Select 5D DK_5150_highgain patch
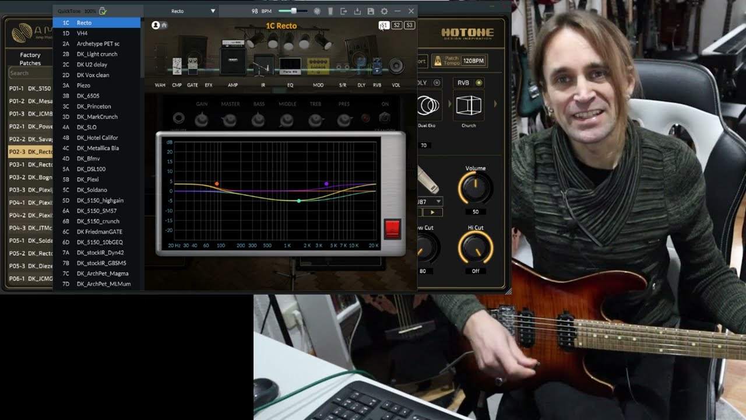Screen dimensions: 746x420 click(x=97, y=200)
